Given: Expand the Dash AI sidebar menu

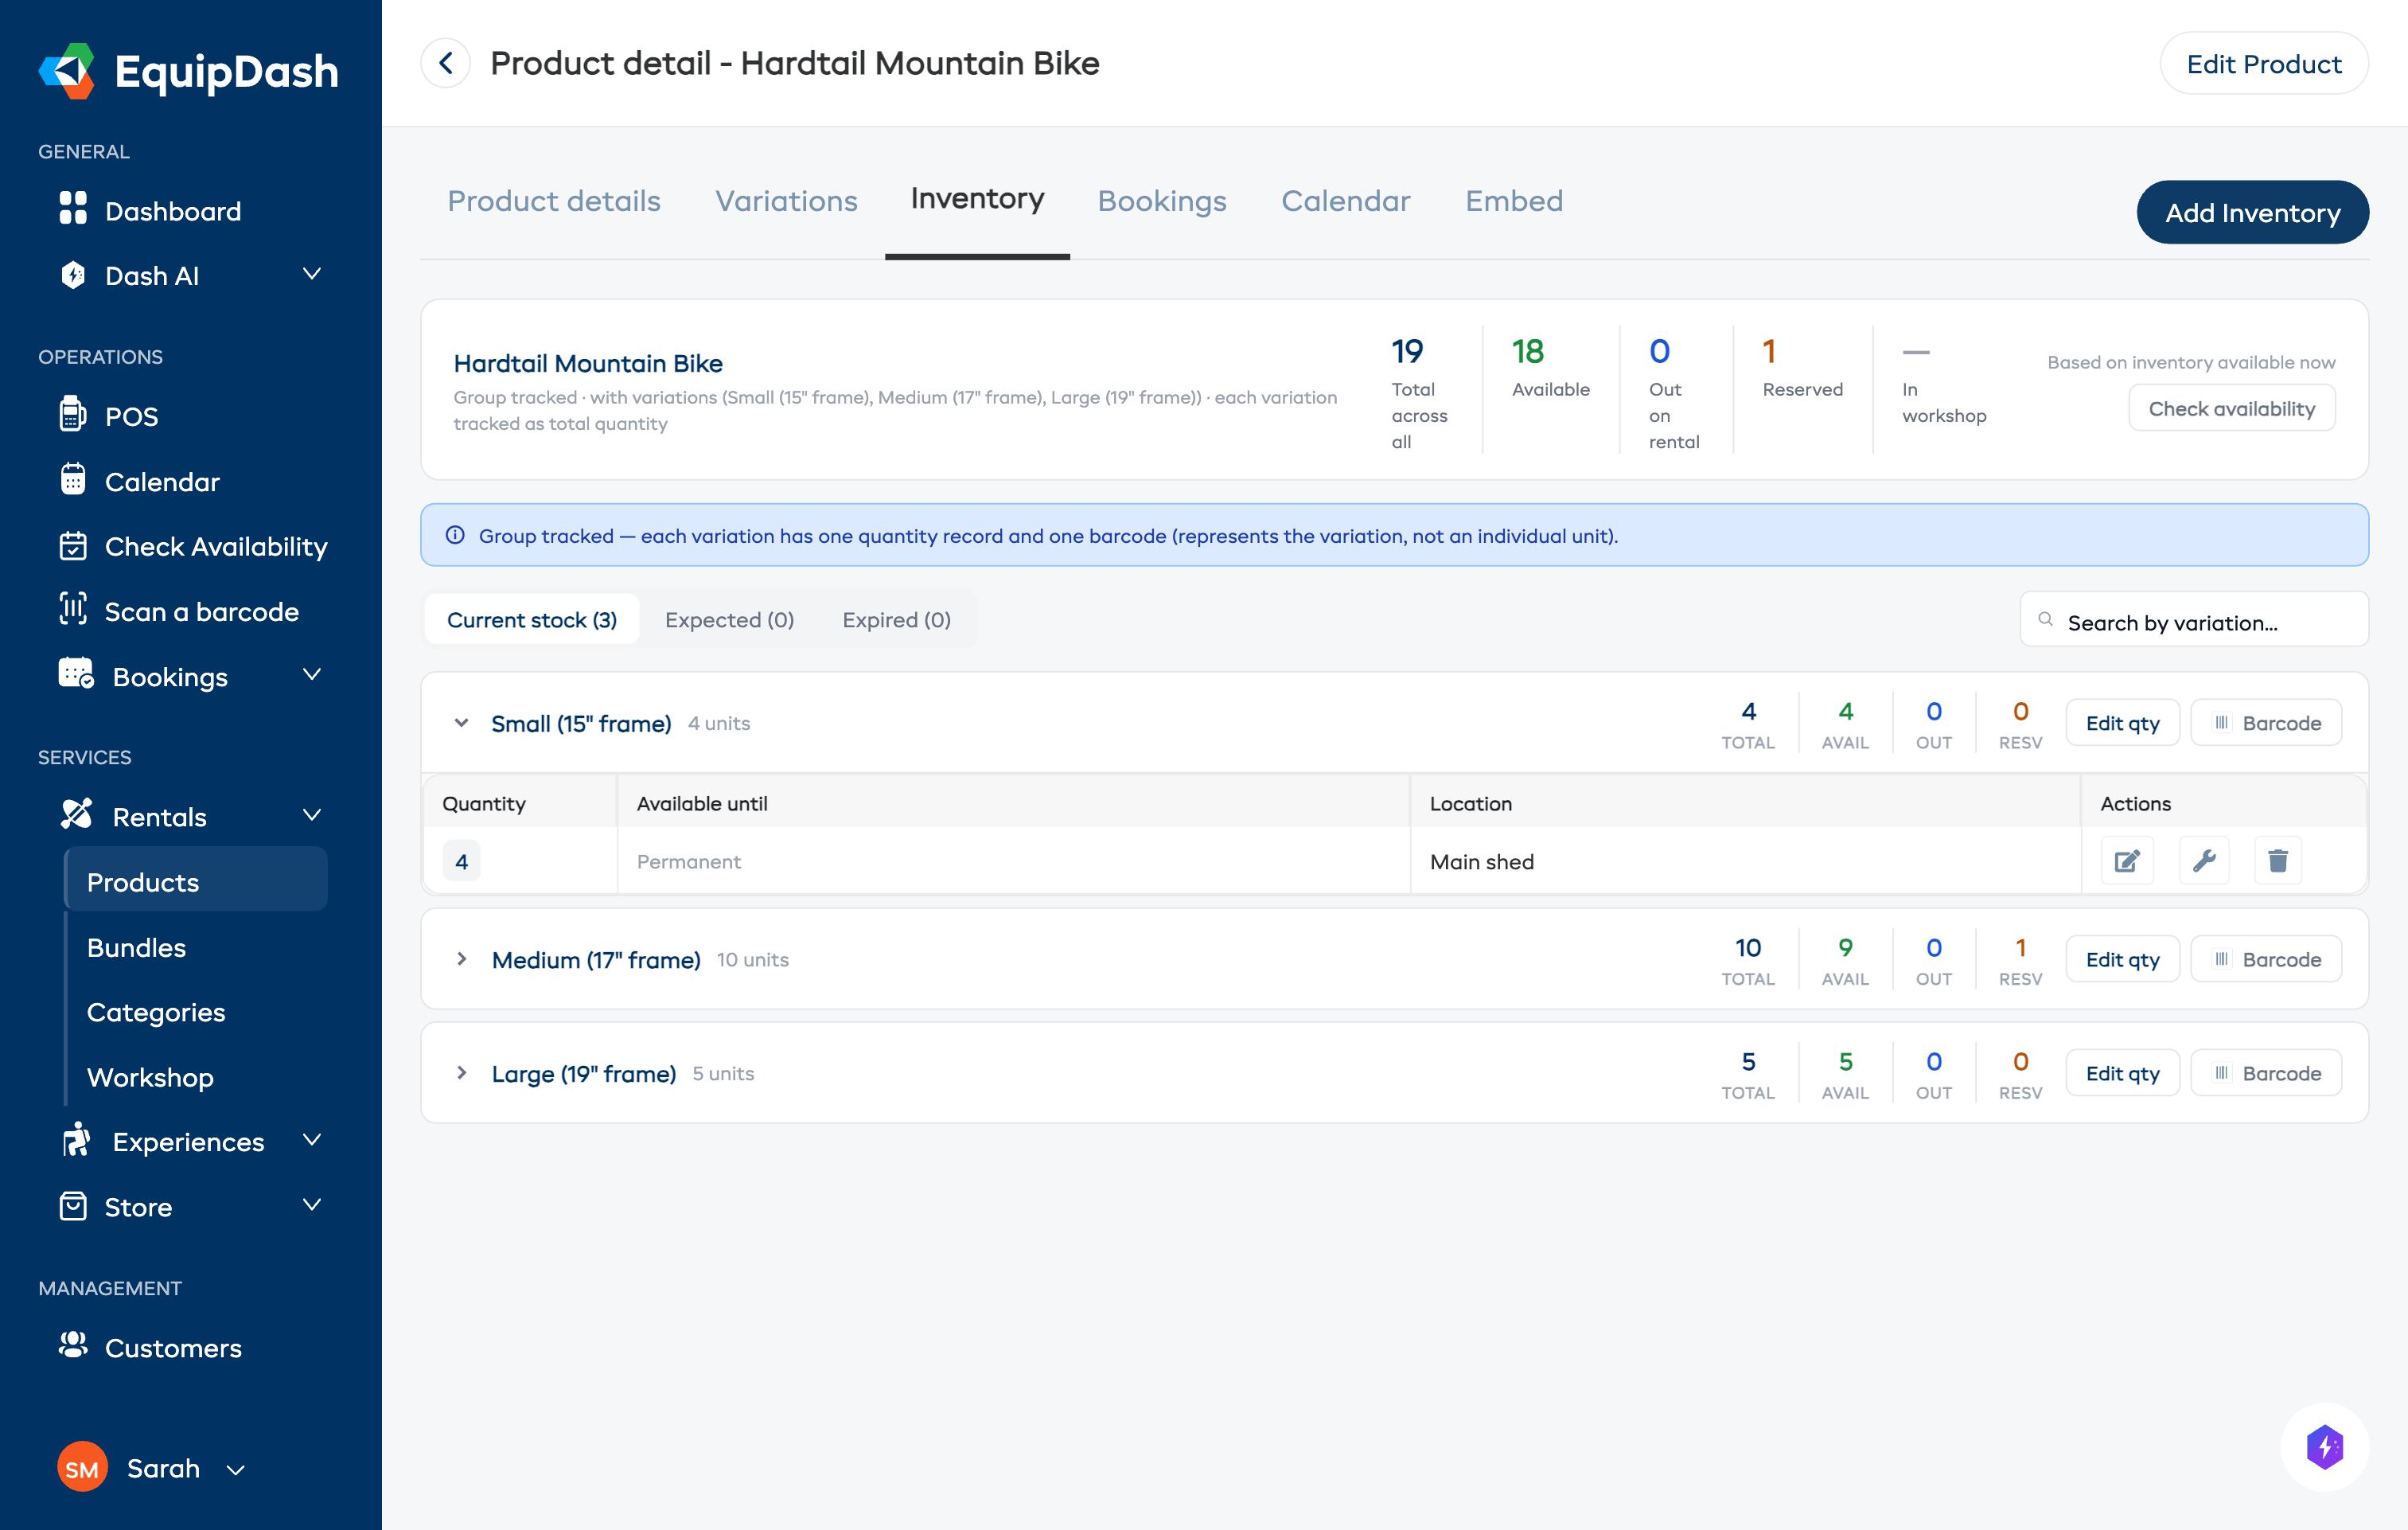Looking at the screenshot, I should tap(311, 275).
